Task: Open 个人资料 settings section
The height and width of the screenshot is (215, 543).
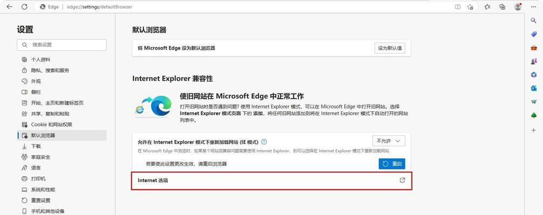Action: 62,60
